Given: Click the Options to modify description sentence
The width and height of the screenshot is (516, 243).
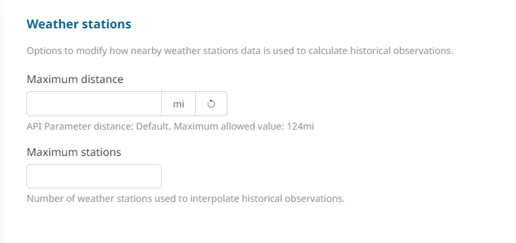Looking at the screenshot, I should [x=240, y=51].
